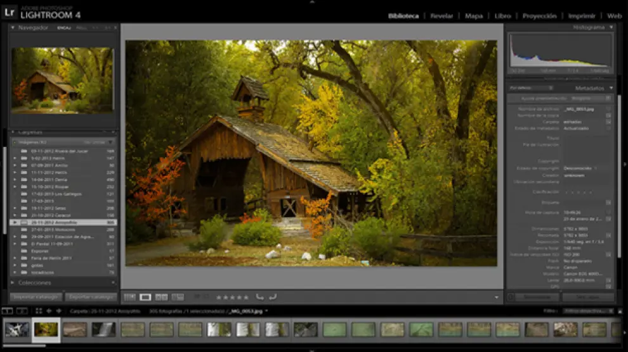This screenshot has height=352, width=628.
Task: Switch to Grid view in the toolbar
Action: coord(130,297)
